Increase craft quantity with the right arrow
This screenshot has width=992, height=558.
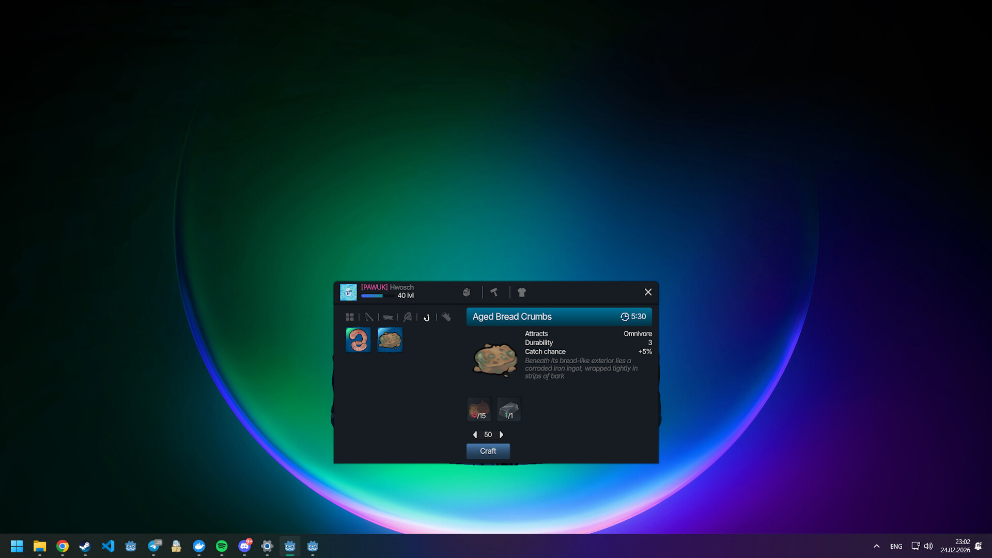(x=502, y=435)
